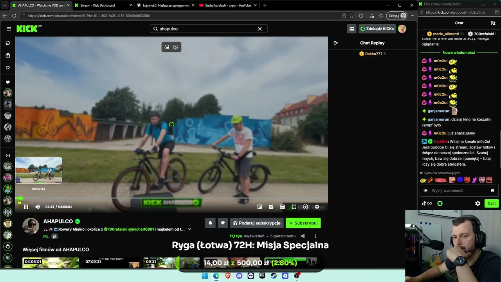
Task: Mute the video player volume
Action: tap(38, 207)
